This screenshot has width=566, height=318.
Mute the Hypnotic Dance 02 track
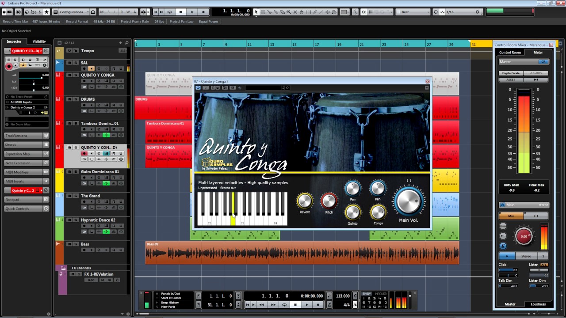click(x=69, y=220)
